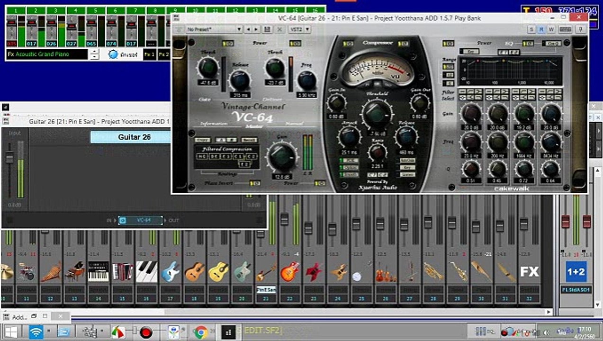The image size is (603, 341).
Task: Click the Information tab on VC-64
Action: pyautogui.click(x=214, y=124)
